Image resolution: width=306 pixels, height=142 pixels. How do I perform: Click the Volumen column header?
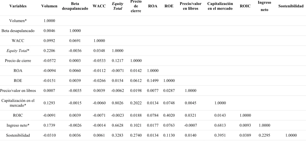coord(49,6)
